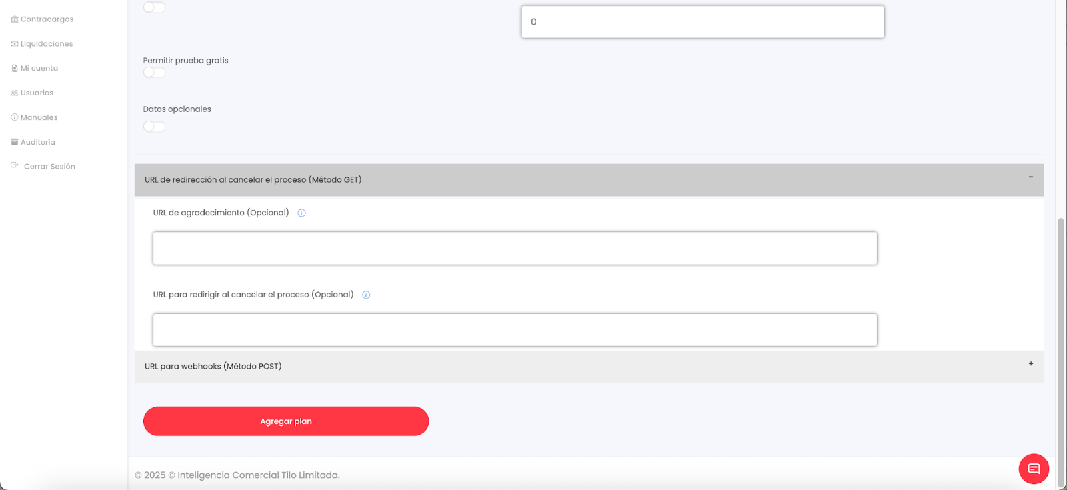Go to the Usuarios menu entry
Screen dimensions: 1067x490
37,93
